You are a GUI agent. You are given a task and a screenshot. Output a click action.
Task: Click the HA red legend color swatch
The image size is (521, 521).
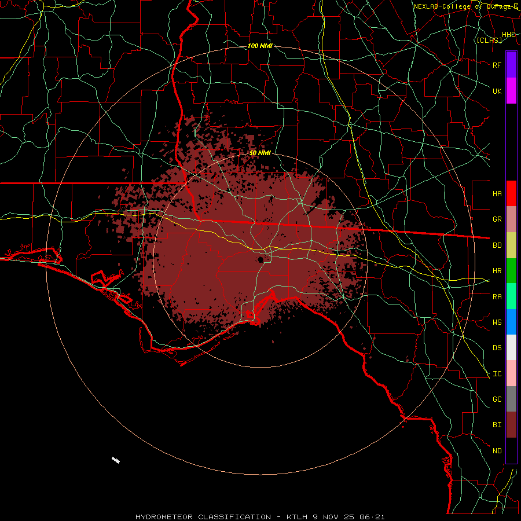(x=511, y=193)
